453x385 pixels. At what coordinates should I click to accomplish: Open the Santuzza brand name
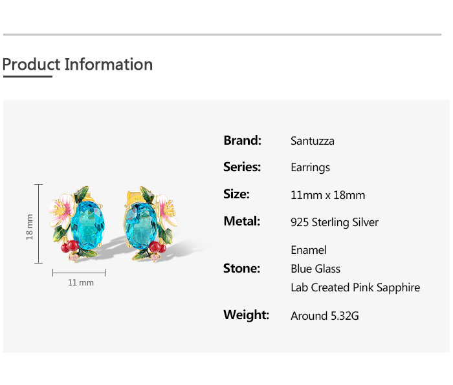click(313, 141)
